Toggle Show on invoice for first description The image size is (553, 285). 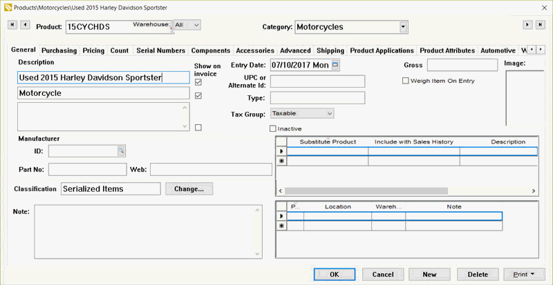click(198, 82)
